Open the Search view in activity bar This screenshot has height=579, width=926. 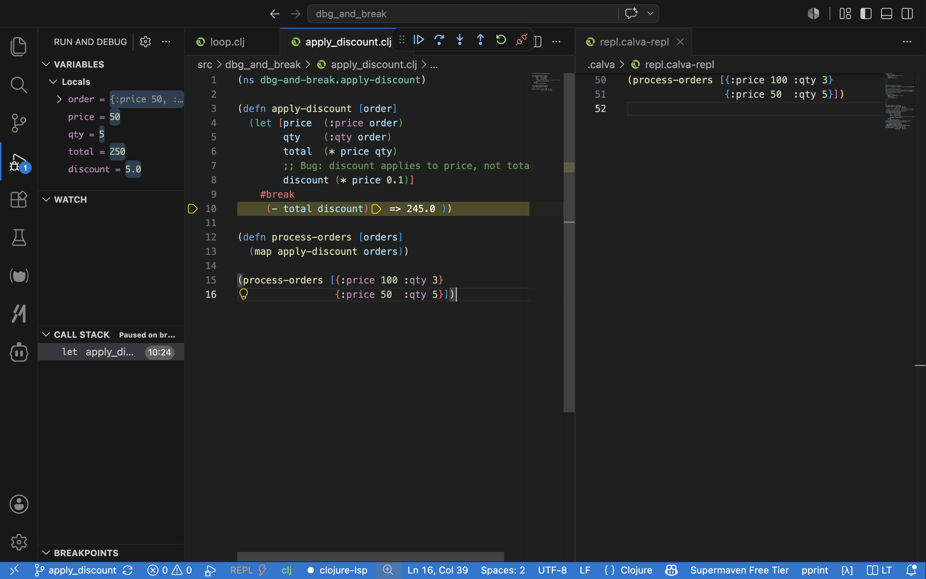coord(19,85)
